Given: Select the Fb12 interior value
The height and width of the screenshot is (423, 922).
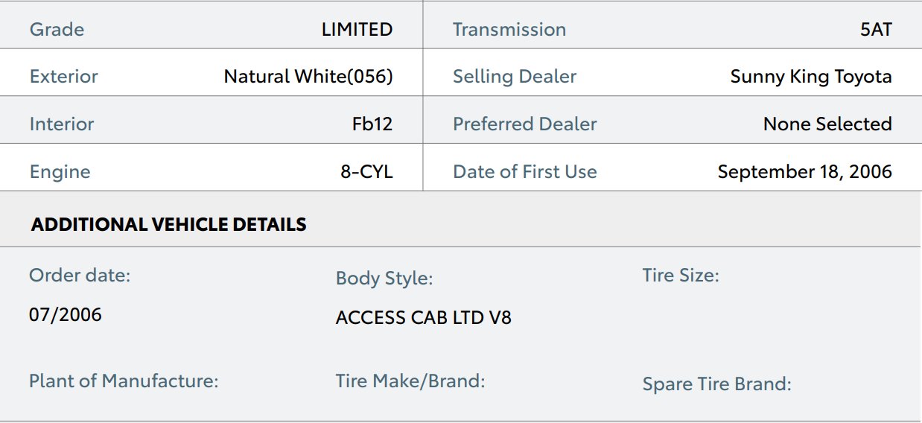Looking at the screenshot, I should click(372, 124).
